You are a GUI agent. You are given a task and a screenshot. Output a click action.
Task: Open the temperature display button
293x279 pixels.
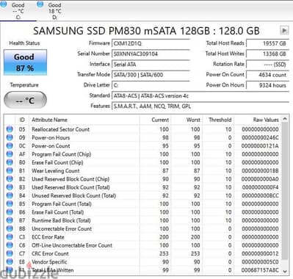(x=25, y=100)
